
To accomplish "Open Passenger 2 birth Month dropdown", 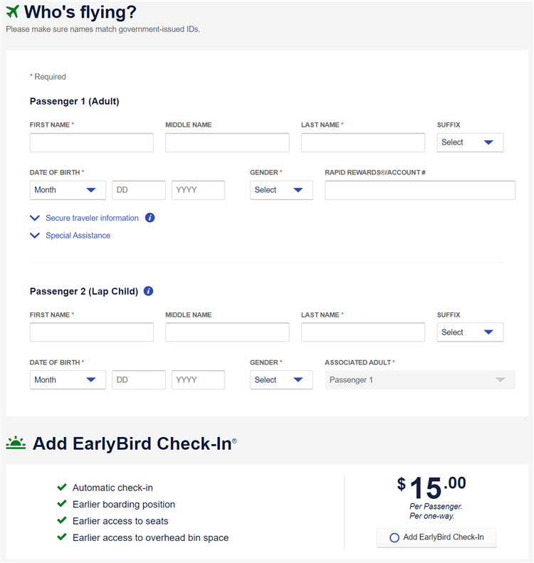I will tap(68, 380).
